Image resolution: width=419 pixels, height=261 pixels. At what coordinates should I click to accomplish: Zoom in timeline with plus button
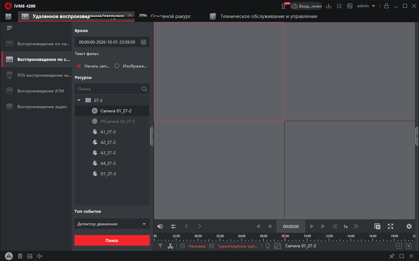409,246
